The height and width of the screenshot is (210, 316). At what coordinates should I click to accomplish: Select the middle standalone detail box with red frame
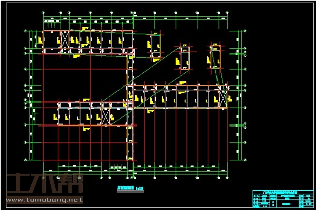[184, 57]
